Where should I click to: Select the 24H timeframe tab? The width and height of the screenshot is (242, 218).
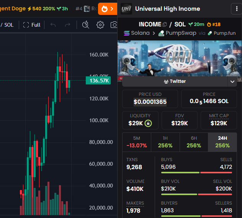222,142
